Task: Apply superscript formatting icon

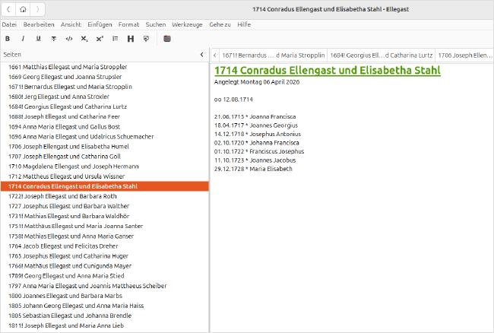Action: point(100,39)
